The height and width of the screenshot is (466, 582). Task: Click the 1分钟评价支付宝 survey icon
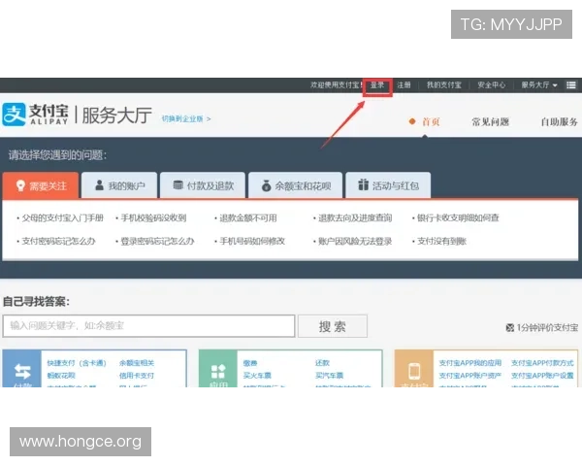[x=509, y=327]
